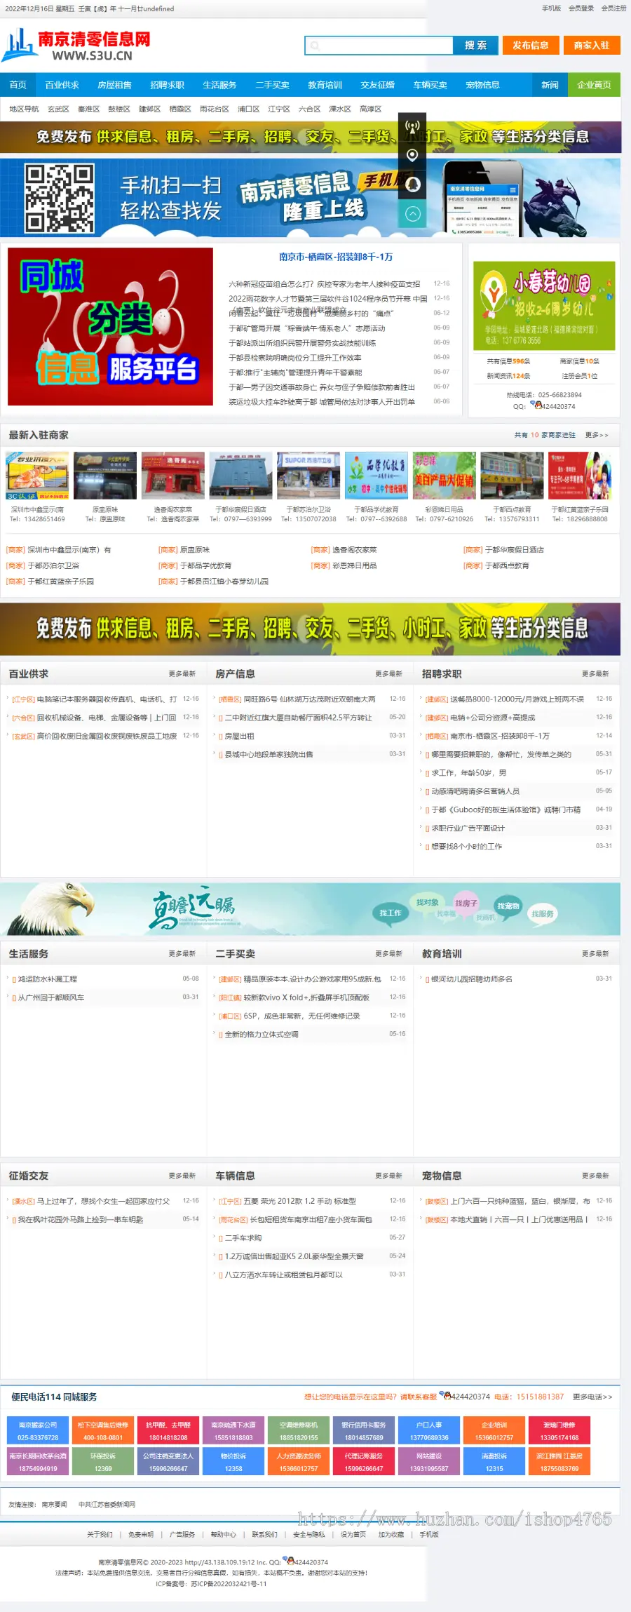Select the 房屋租售 navigation tab
This screenshot has width=631, height=1612.
115,85
